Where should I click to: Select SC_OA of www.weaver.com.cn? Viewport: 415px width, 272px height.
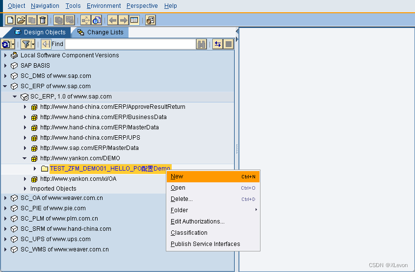tap(62, 198)
